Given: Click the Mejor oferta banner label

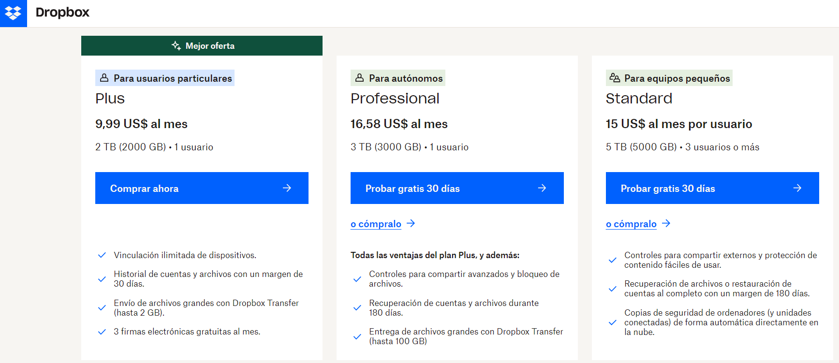Looking at the screenshot, I should pyautogui.click(x=210, y=46).
